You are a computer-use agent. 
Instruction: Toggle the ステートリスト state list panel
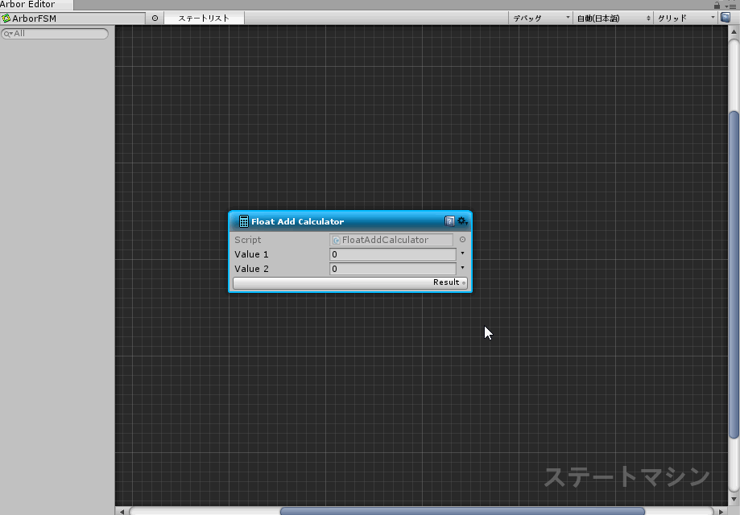pyautogui.click(x=204, y=18)
